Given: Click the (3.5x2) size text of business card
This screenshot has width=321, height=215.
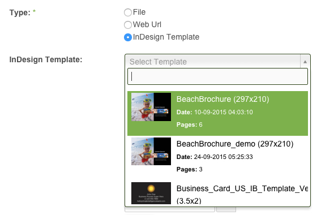Looking at the screenshot, I should click(x=189, y=201).
